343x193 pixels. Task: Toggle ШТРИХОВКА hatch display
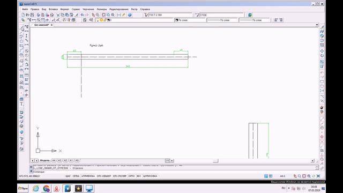tap(150, 176)
